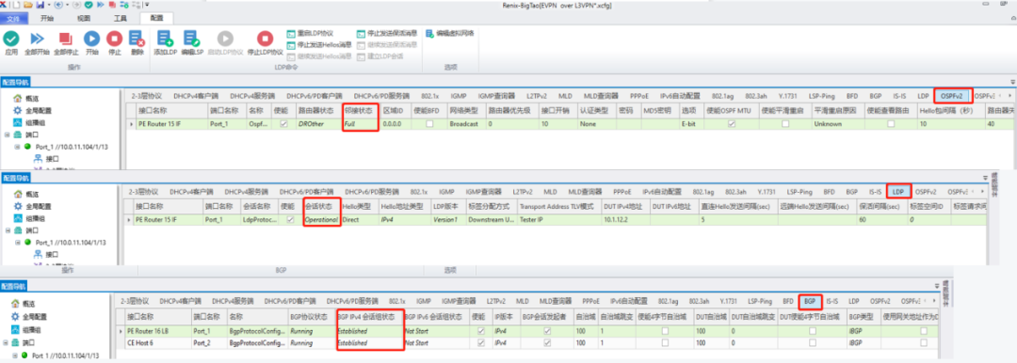Click the 'Operational' session state cell
1017x363 pixels.
(x=321, y=220)
